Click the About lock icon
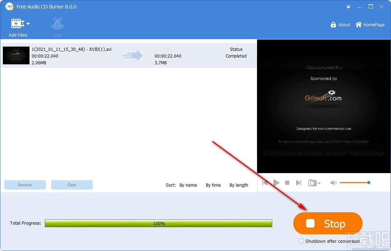Viewport: 391px width, 251px height. click(x=333, y=25)
